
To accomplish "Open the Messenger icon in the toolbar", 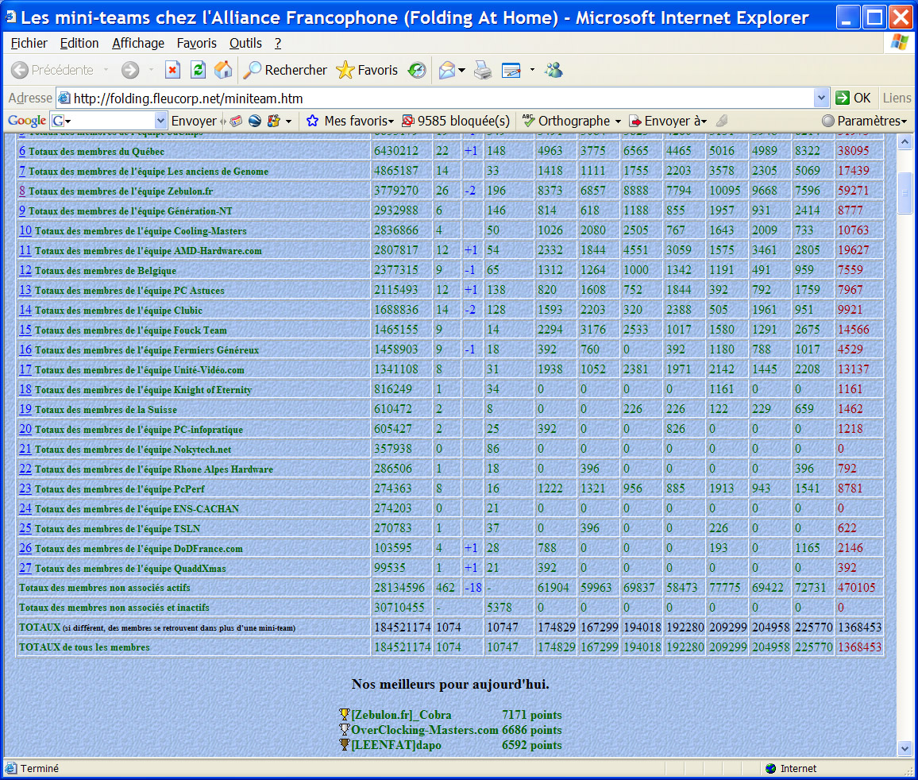I will coord(553,70).
